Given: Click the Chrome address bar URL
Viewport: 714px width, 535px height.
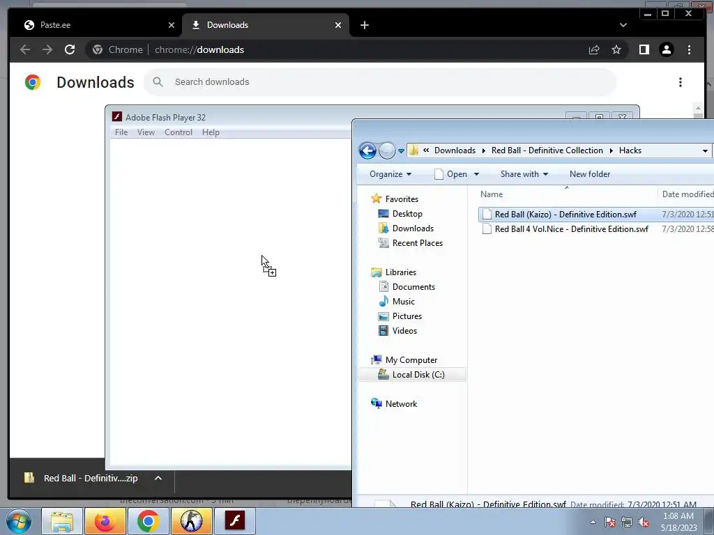Looking at the screenshot, I should [x=199, y=49].
